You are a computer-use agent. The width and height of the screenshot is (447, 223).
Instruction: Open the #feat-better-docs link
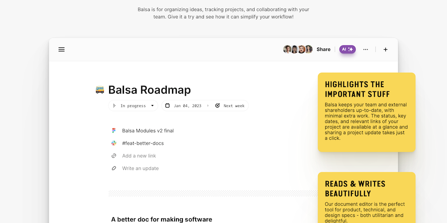click(x=143, y=143)
